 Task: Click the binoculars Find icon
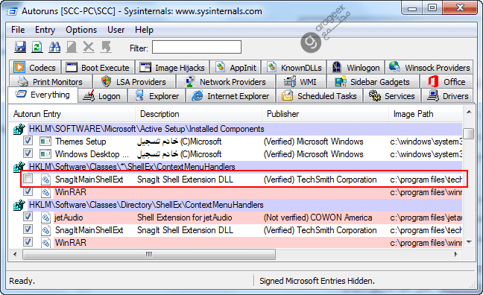point(54,47)
